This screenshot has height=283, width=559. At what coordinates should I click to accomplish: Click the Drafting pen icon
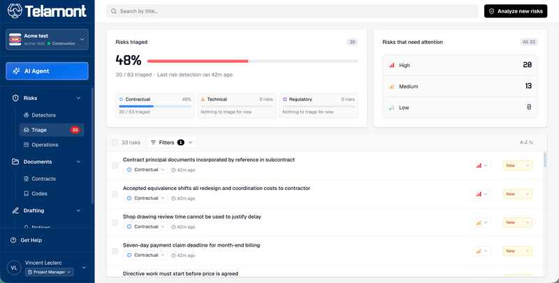coord(15,210)
